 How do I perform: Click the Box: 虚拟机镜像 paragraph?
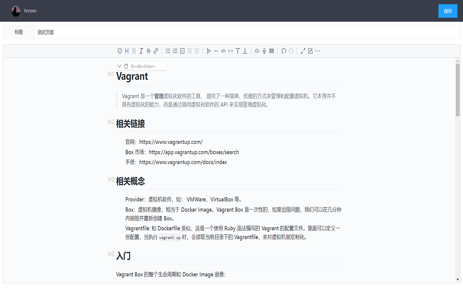pos(233,214)
